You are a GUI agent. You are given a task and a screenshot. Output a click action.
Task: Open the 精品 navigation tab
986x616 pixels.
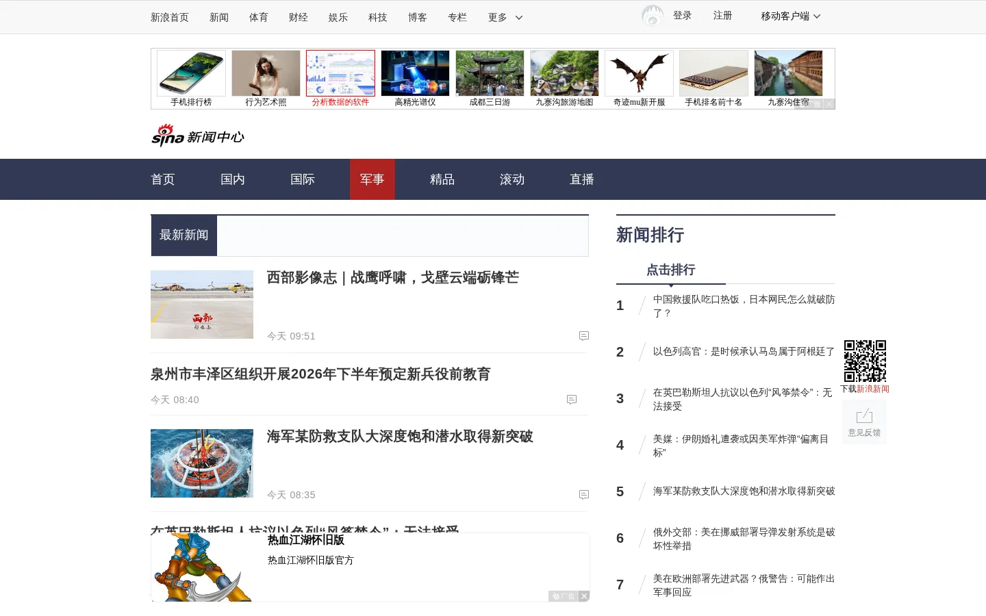(442, 179)
